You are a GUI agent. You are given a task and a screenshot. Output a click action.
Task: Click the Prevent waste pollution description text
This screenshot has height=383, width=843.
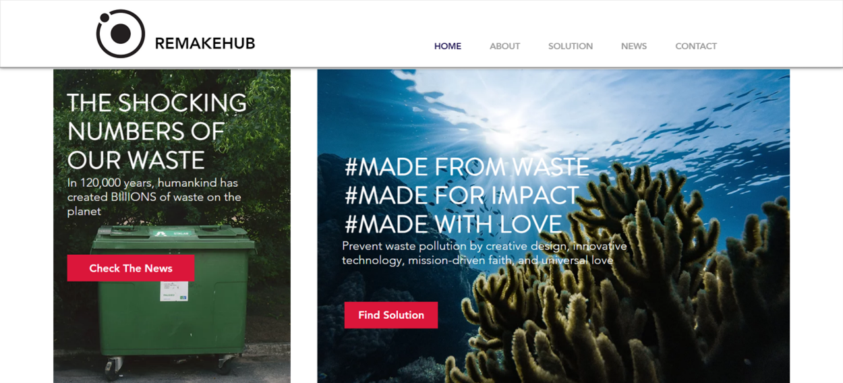point(484,253)
